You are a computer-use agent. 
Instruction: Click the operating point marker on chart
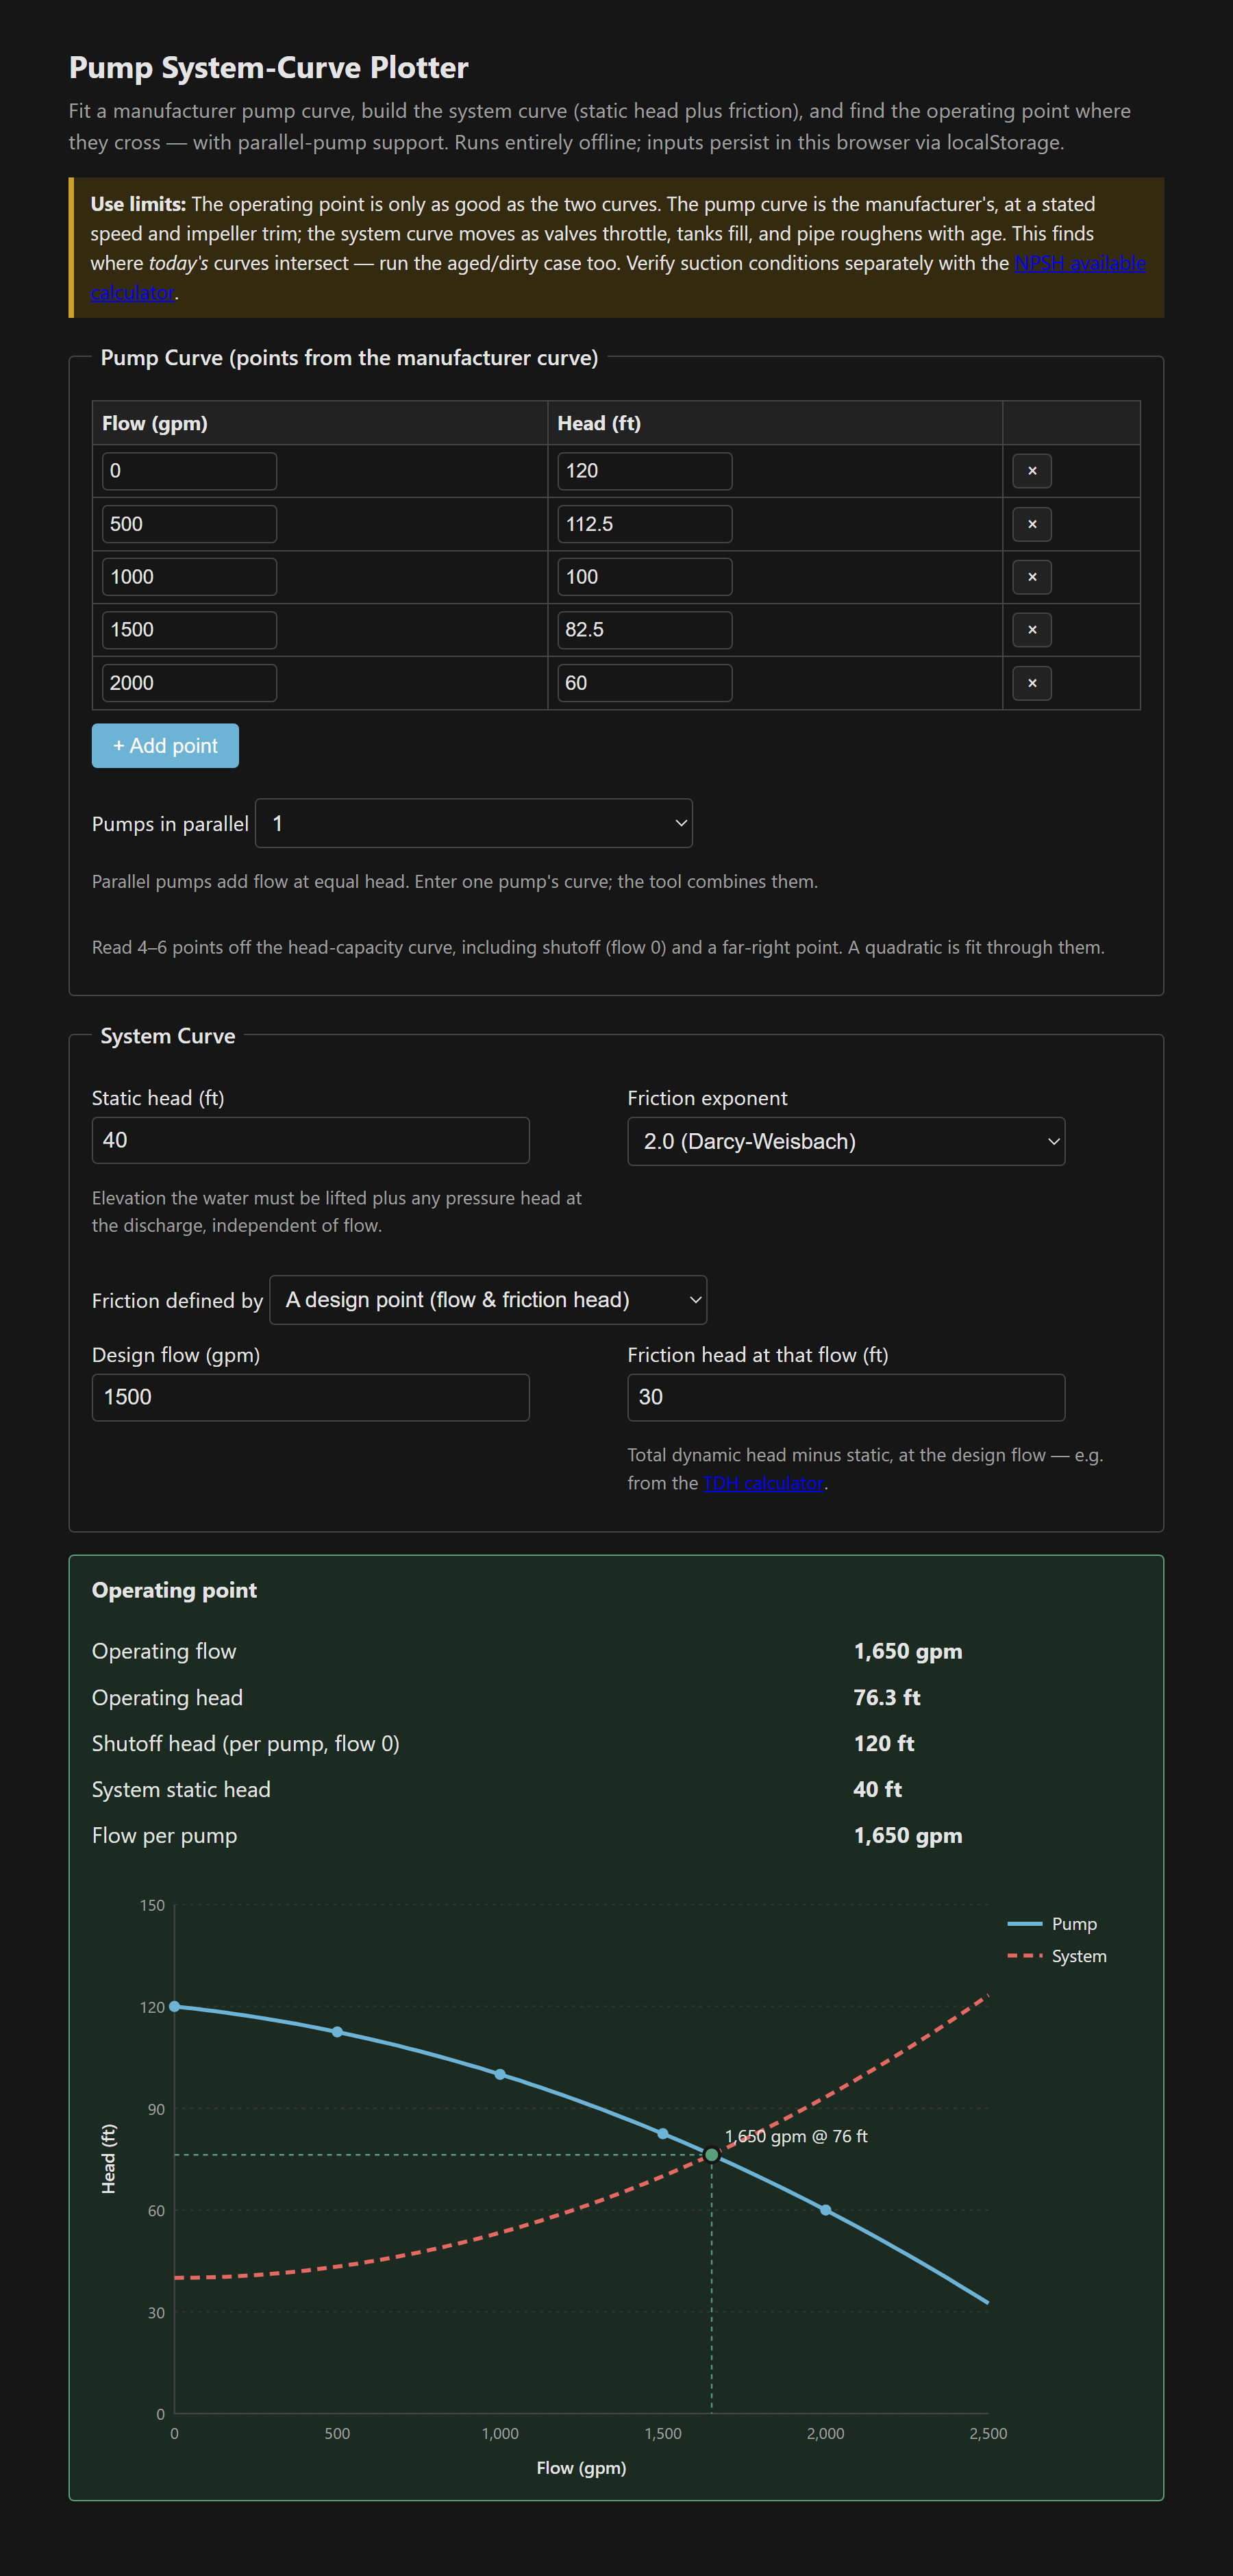[x=711, y=2155]
